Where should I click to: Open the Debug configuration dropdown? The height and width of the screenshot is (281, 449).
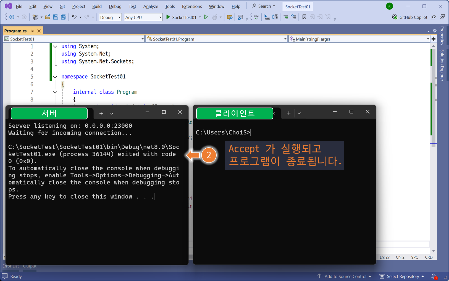[110, 17]
